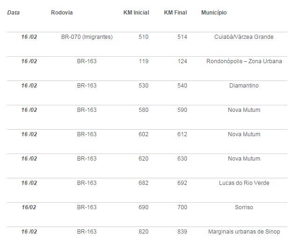The height and width of the screenshot is (242, 291).
Task: Click KM Final value 839
Action: pos(182,232)
